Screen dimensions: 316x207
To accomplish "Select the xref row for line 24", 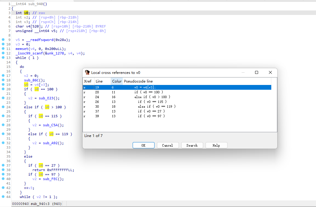I will 150,97.
